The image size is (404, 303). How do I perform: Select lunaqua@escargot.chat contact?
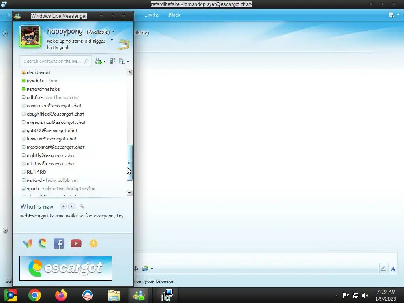pyautogui.click(x=49, y=138)
